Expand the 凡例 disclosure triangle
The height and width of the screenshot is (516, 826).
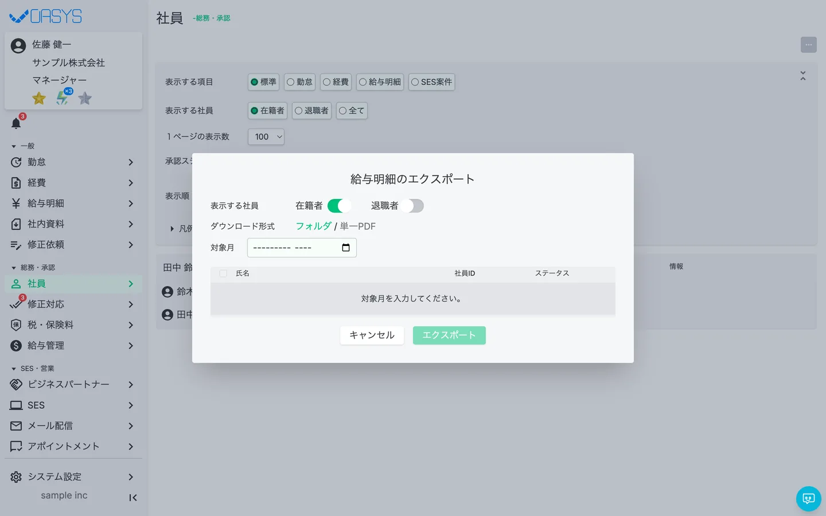pos(172,229)
